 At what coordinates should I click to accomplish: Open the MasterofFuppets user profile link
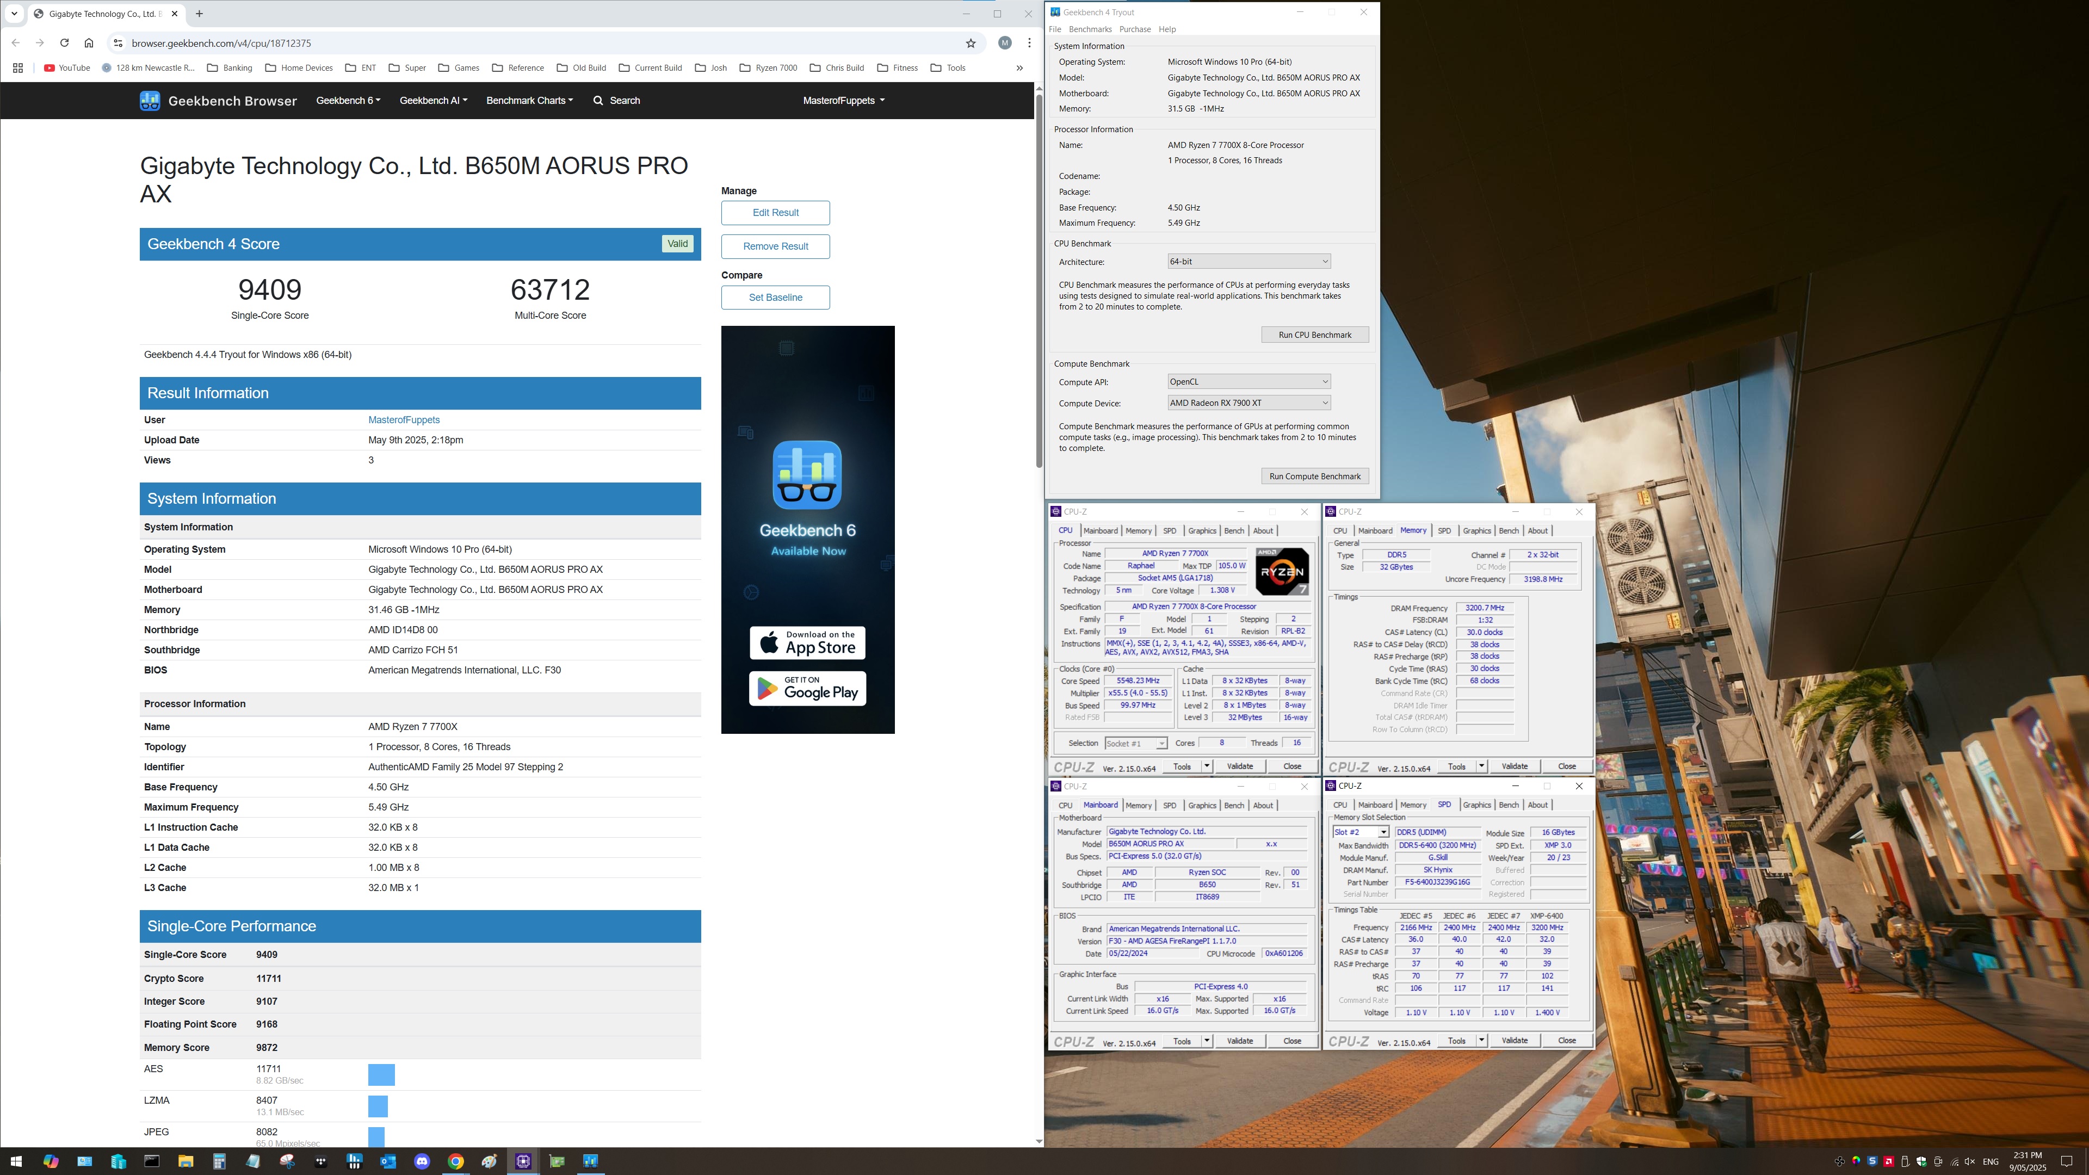coord(404,420)
